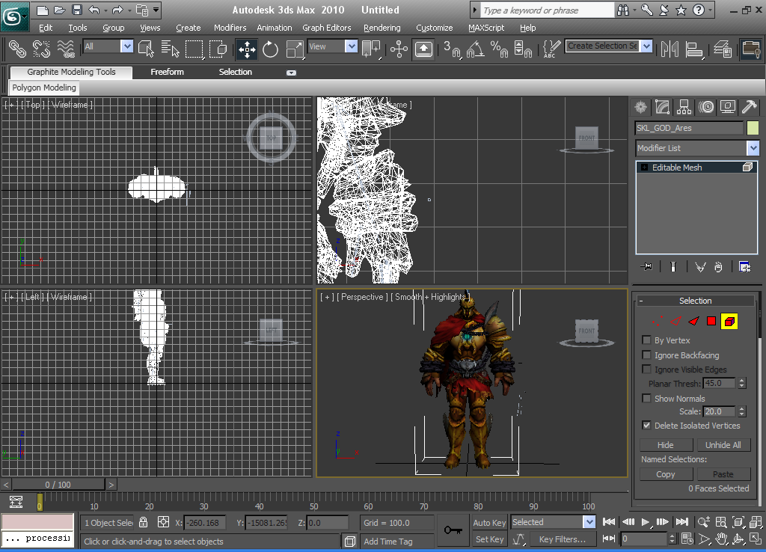Choose the Select Object tool
Screen dimensions: 766x552
(x=146, y=49)
